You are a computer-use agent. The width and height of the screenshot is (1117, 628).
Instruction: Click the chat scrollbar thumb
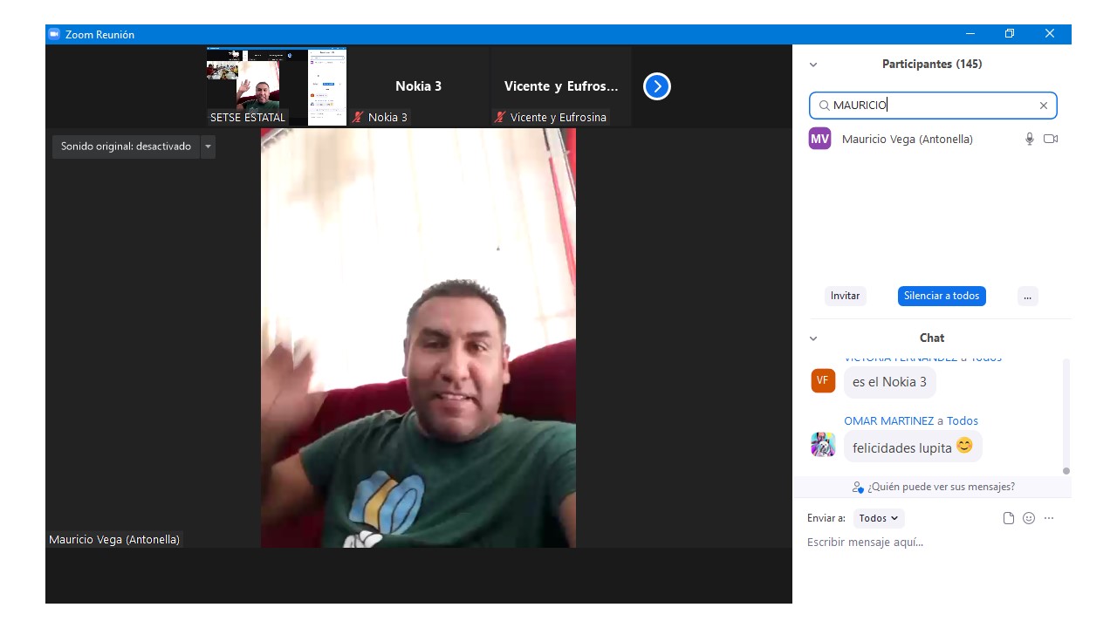[x=1066, y=471]
